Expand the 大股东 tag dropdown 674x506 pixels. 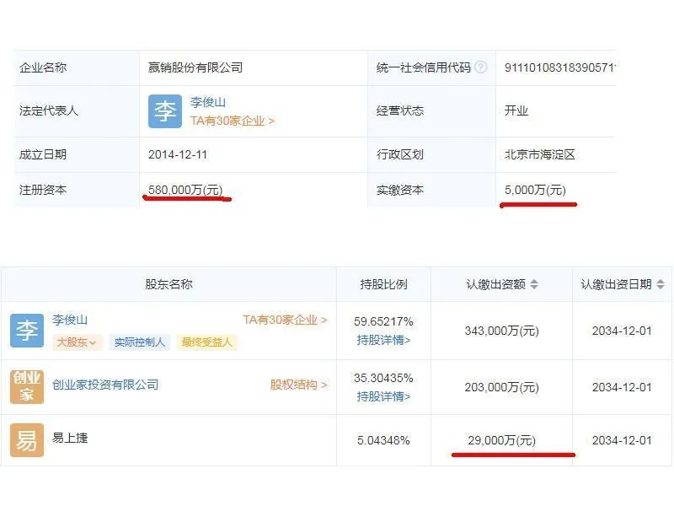coord(77,342)
